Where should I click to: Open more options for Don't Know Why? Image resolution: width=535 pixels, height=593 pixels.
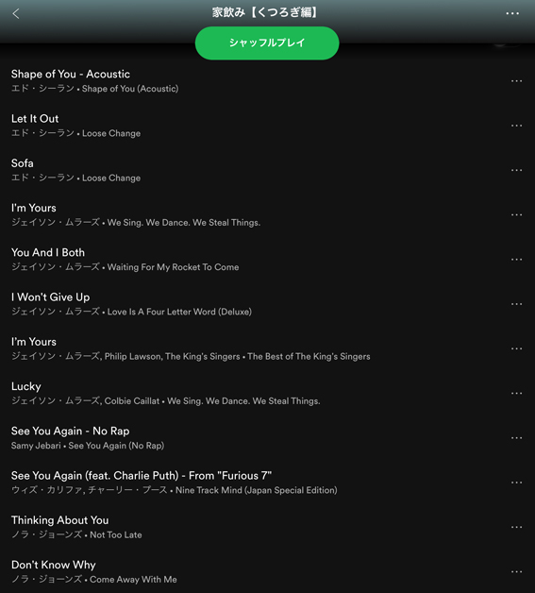point(516,572)
